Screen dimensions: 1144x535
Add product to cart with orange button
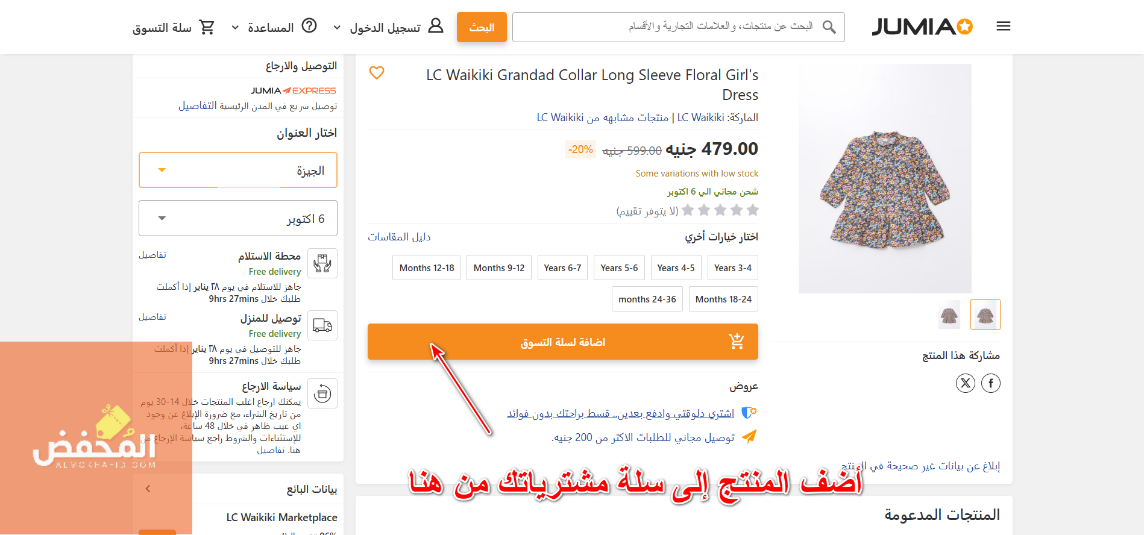(x=563, y=342)
